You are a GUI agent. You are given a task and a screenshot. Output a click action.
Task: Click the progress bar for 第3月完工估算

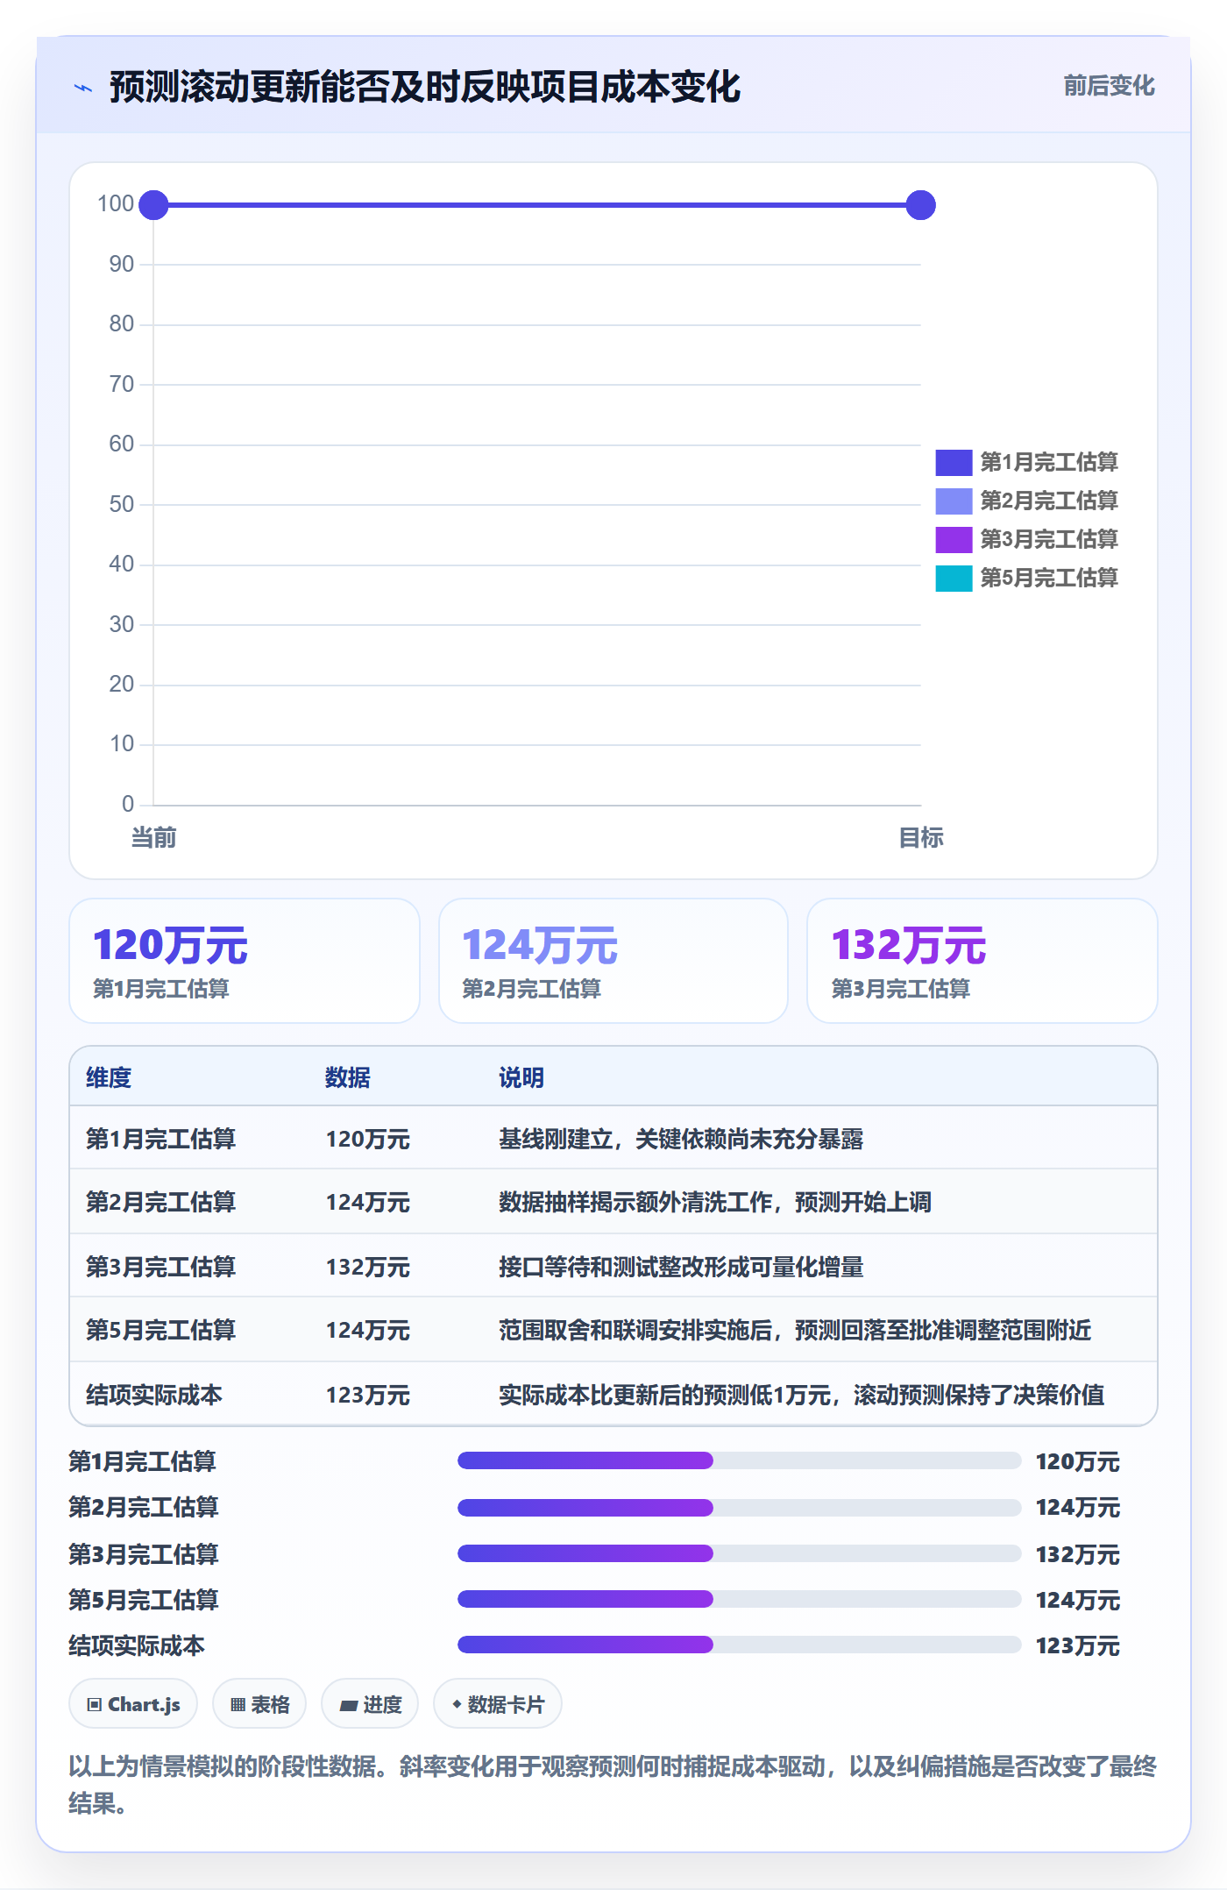[739, 1553]
